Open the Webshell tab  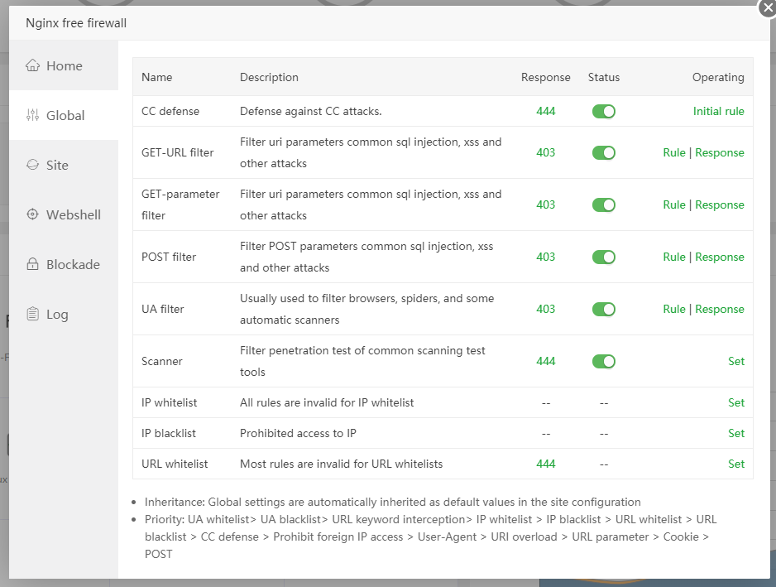pyautogui.click(x=73, y=214)
